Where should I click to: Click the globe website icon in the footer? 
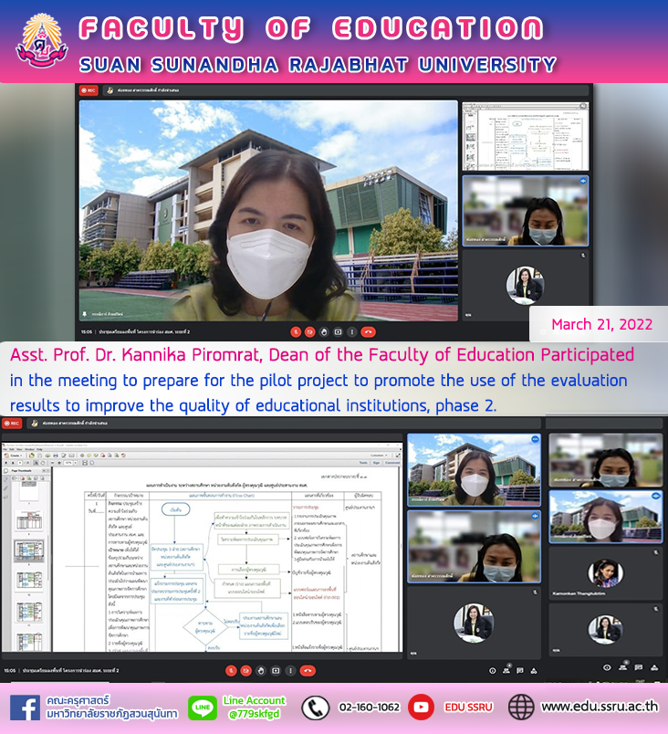tap(521, 707)
